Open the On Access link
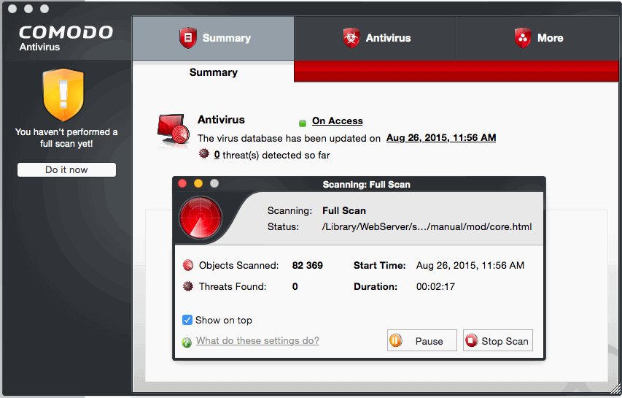This screenshot has width=622, height=398. (x=337, y=120)
